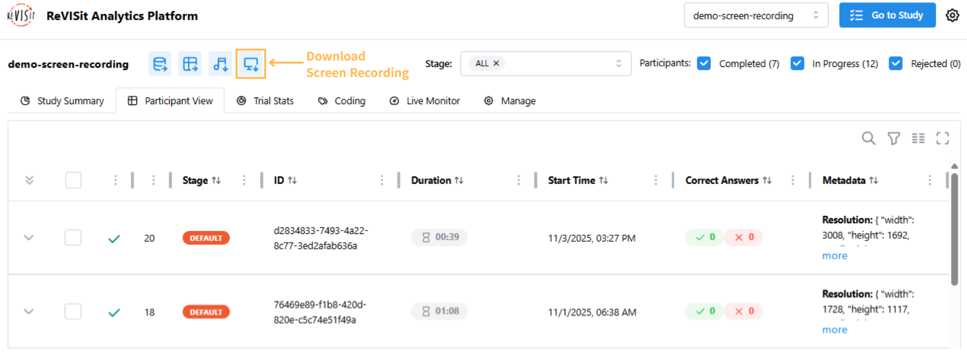This screenshot has height=361, width=967.
Task: Expand row for participant 20
Action: pyautogui.click(x=29, y=238)
